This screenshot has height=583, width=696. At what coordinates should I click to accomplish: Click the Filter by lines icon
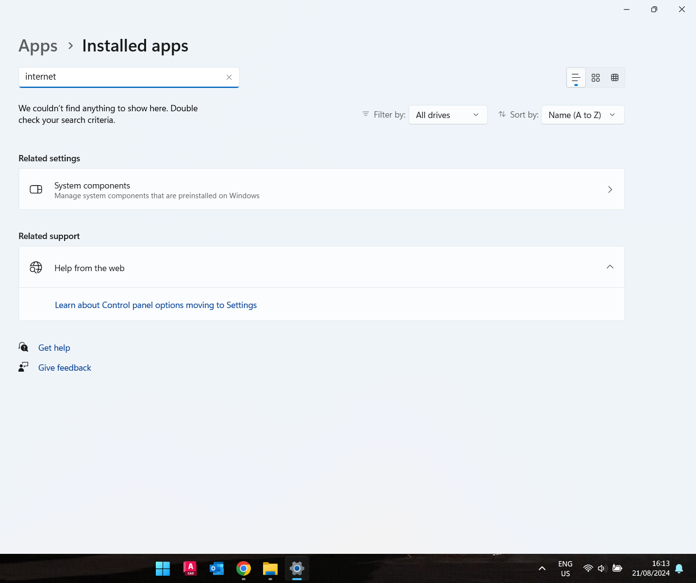[x=365, y=114]
